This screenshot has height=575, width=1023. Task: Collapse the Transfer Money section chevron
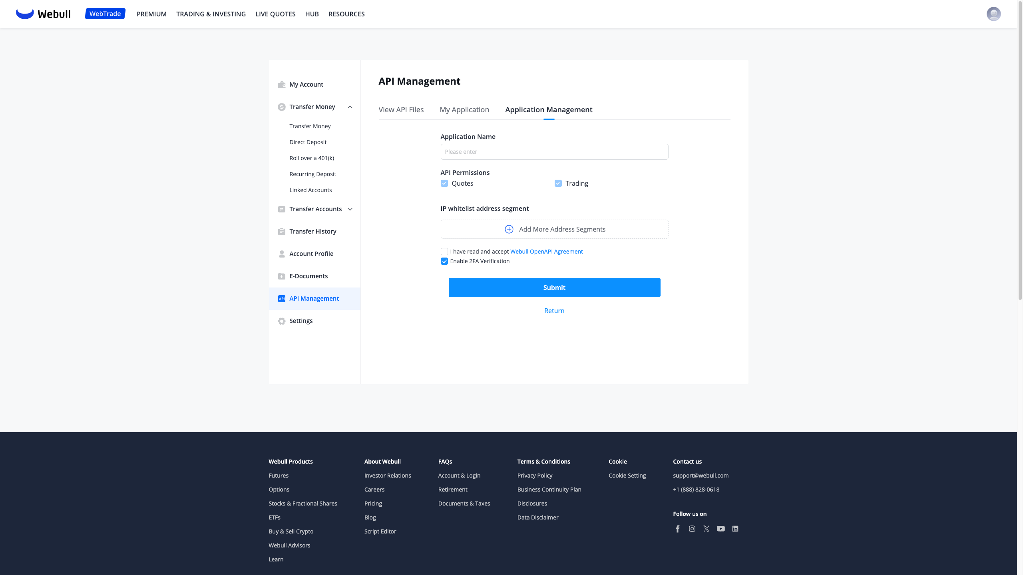350,107
